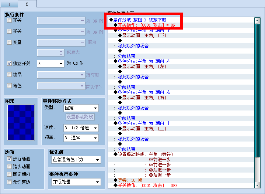
Task: Select the row 条件分歧:主角 为 朝向 左
Action: point(181,61)
